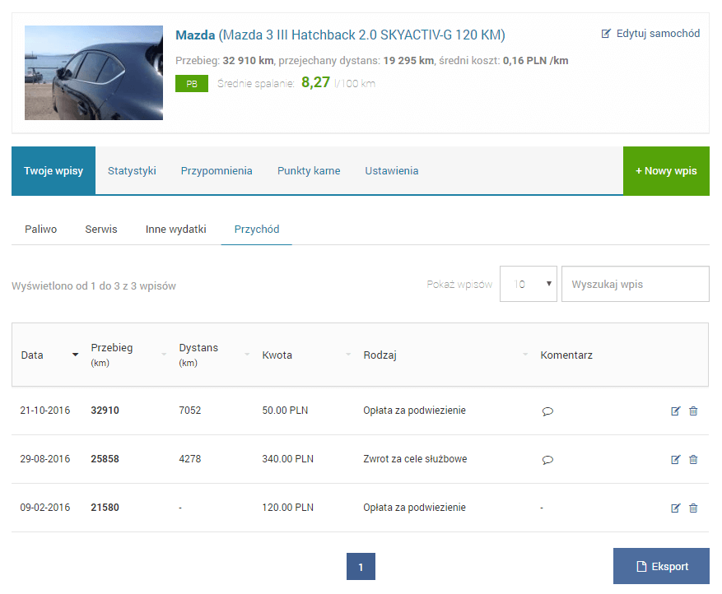Click Edytuj samochód link

[x=650, y=34]
